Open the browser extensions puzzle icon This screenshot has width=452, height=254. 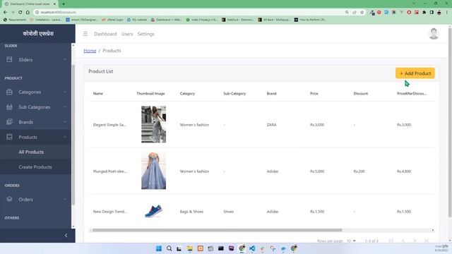pos(424,12)
